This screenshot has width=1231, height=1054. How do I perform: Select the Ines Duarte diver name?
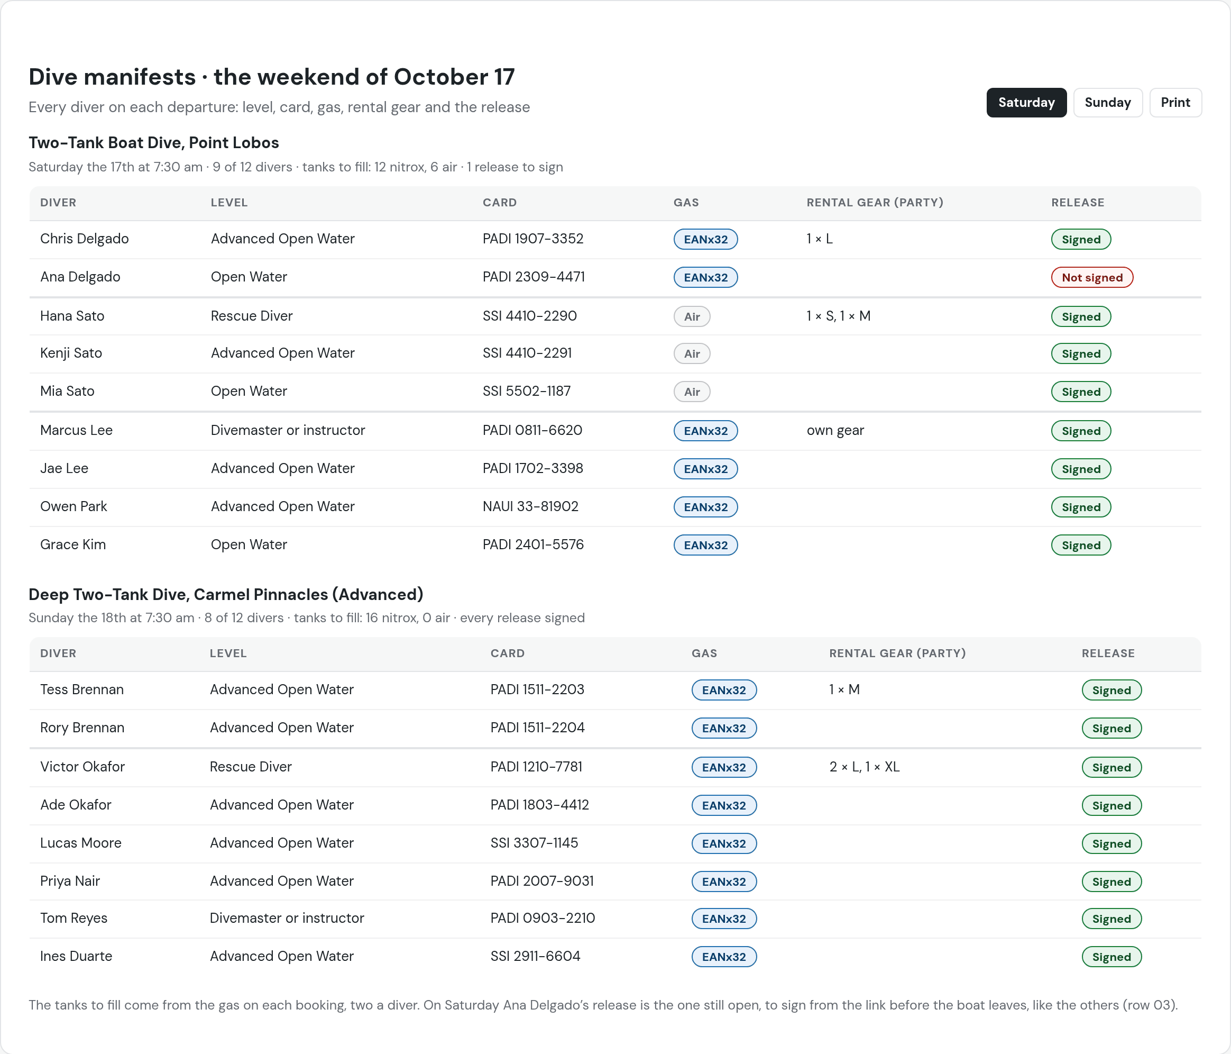(x=76, y=957)
